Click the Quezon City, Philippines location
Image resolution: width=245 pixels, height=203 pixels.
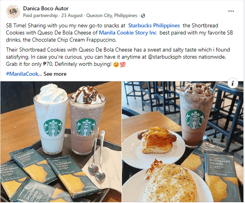tap(112, 15)
